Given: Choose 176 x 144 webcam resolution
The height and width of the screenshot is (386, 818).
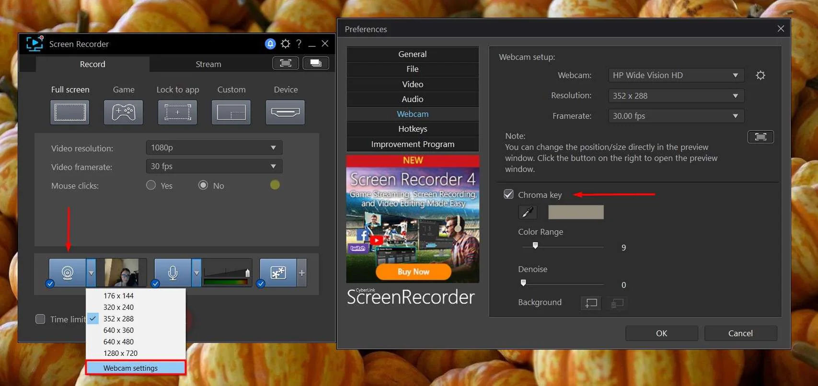Looking at the screenshot, I should pyautogui.click(x=136, y=296).
